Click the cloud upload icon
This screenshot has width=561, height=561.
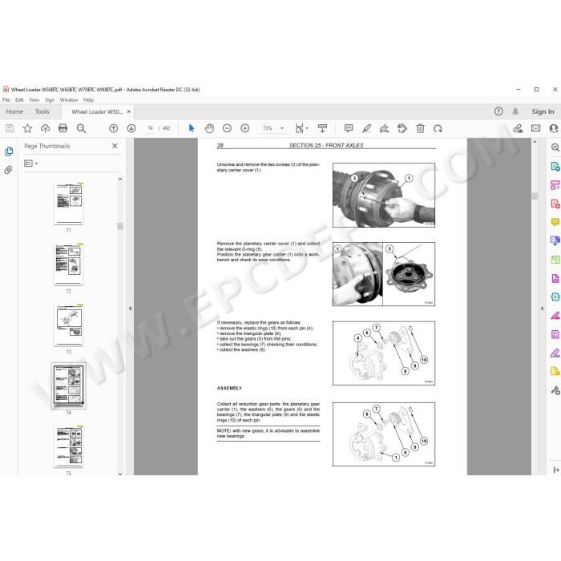click(x=45, y=128)
